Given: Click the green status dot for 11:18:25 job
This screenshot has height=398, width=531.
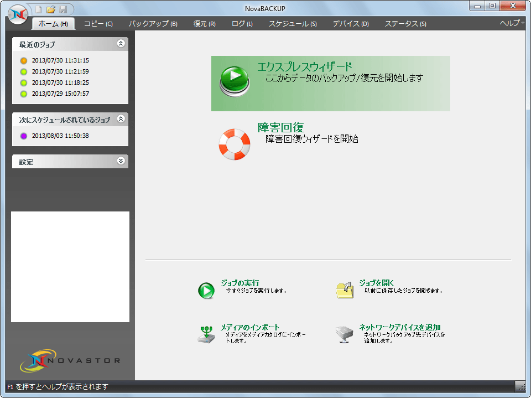Looking at the screenshot, I should [x=24, y=82].
